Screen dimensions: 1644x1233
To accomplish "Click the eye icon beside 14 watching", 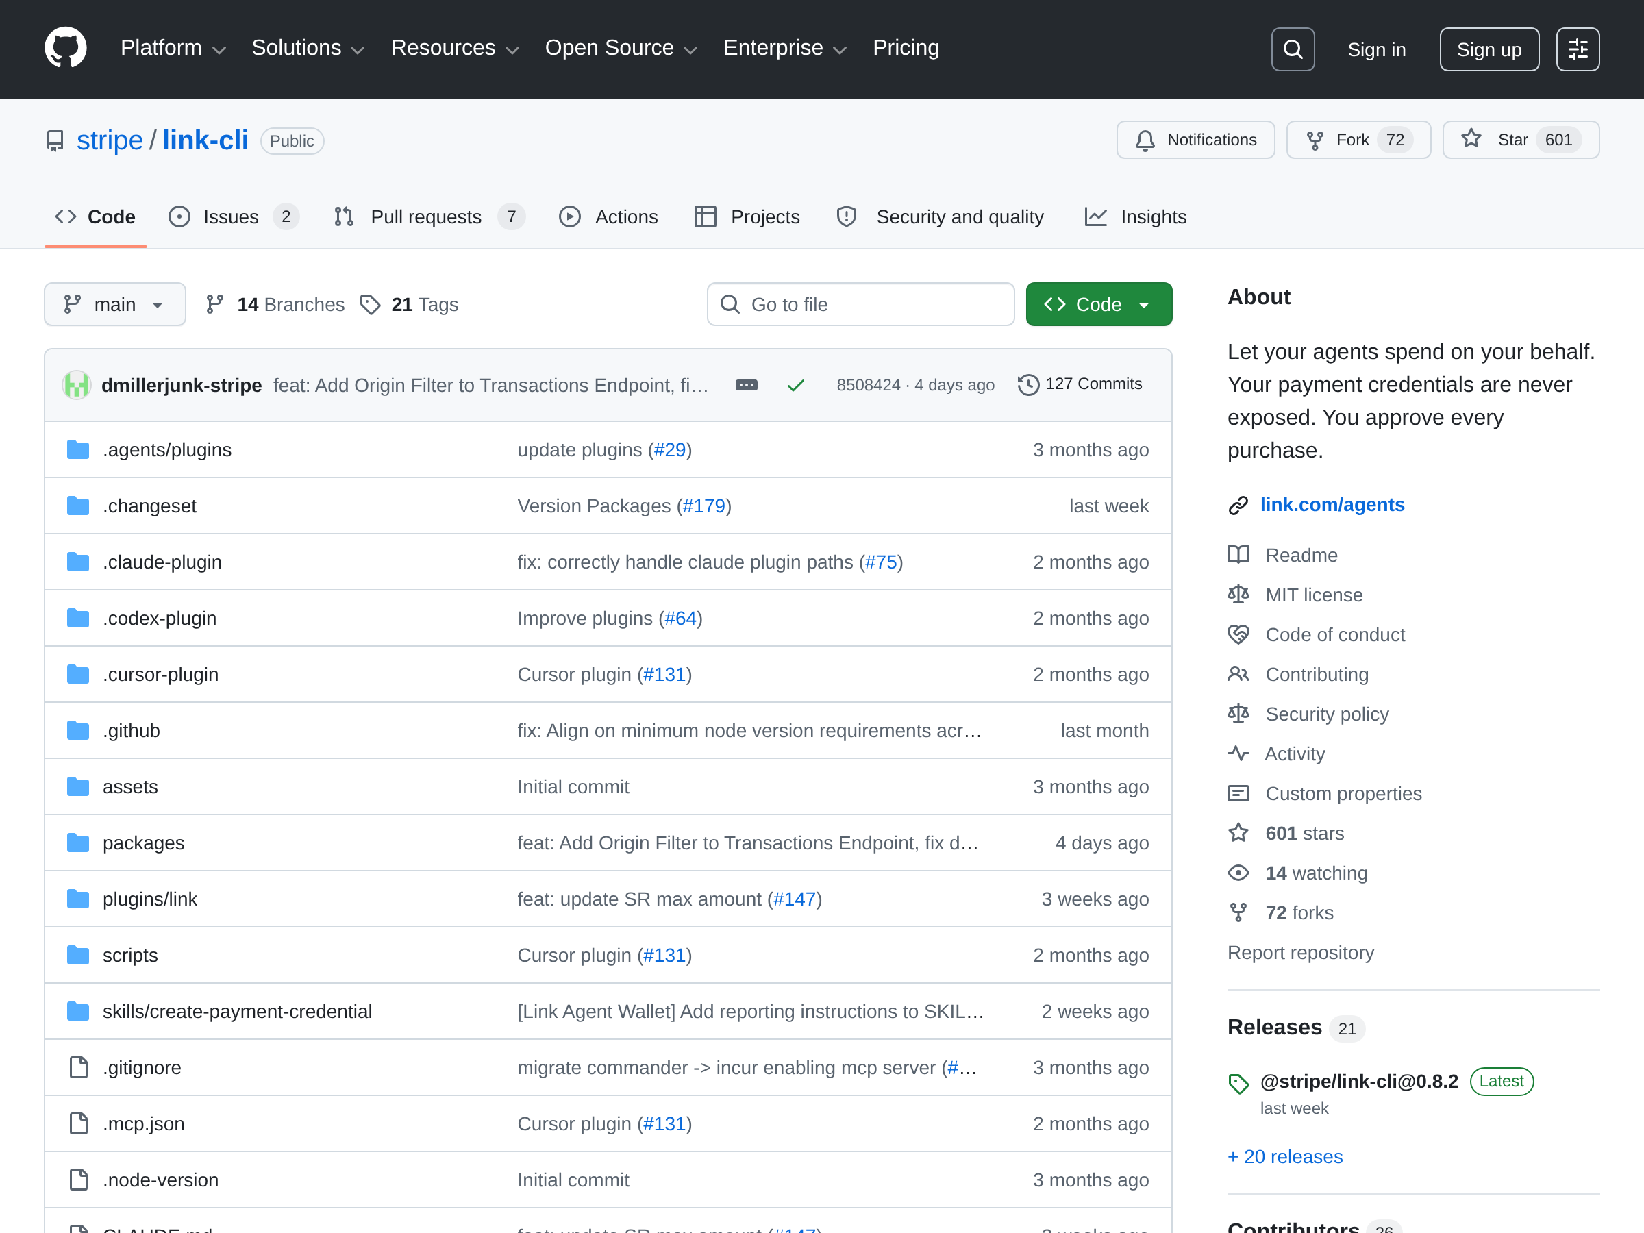I will [1238, 873].
